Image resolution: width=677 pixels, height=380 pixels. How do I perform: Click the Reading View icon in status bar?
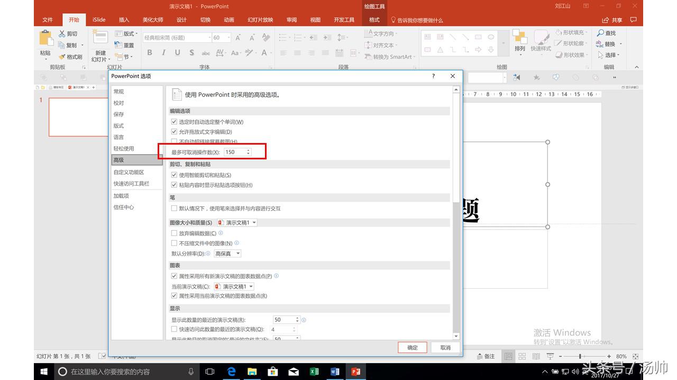(536, 356)
